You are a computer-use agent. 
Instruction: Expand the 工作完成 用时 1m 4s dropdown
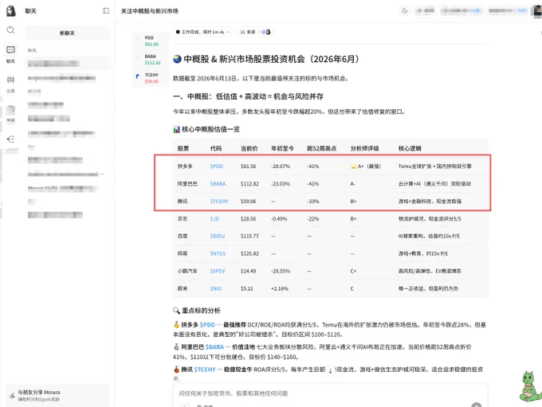coord(202,32)
